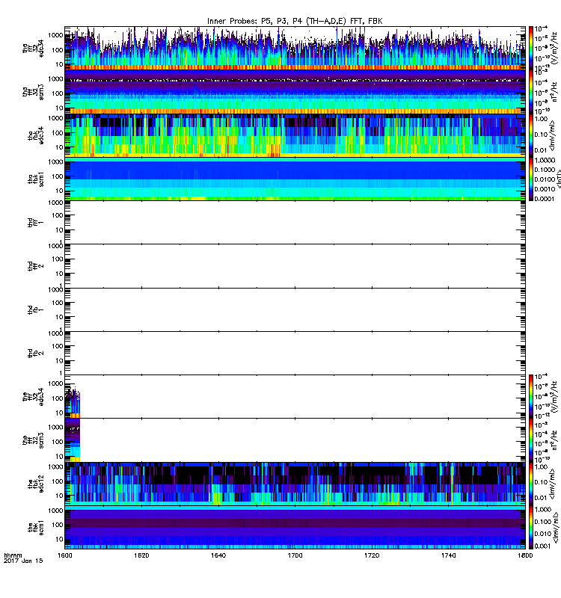Select the 'the fbk edc12' panel label
Image resolution: width=561 pixels, height=598 pixels.
(36, 484)
